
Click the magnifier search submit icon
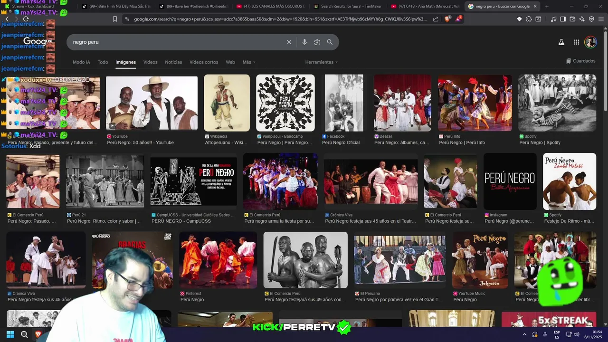[x=330, y=42]
